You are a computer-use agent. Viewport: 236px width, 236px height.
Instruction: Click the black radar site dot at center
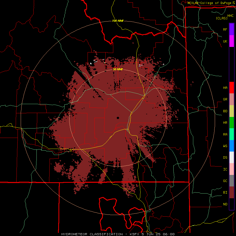point(118,118)
